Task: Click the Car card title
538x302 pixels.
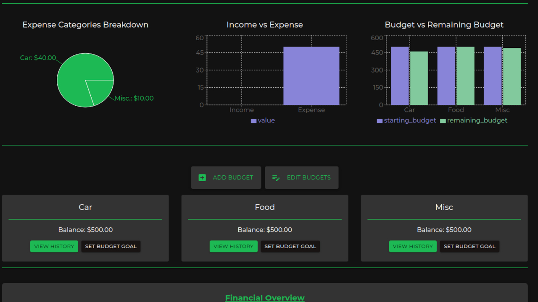Action: coord(85,207)
